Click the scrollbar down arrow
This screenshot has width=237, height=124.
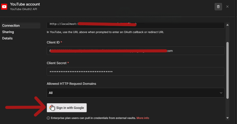coord(227,118)
